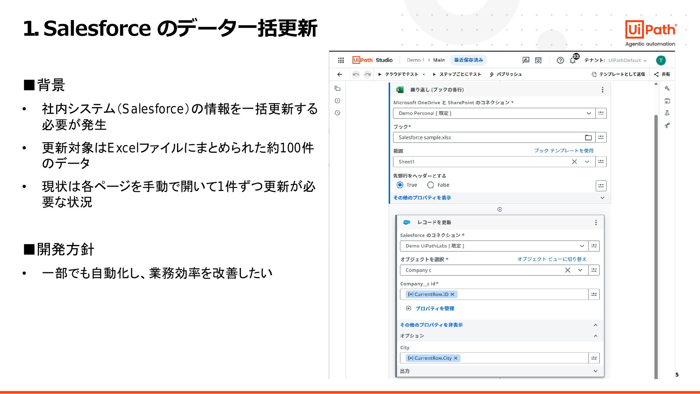The image size is (700, 394).
Task: Open options button beside OneDrive connection field
Action: click(601, 113)
